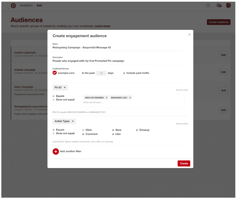Screen dimensions: 237x199
Task: Check the Click action checkbox
Action: [83, 130]
